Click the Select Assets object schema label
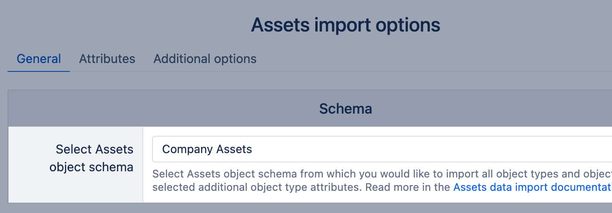The width and height of the screenshot is (612, 213). (91, 158)
